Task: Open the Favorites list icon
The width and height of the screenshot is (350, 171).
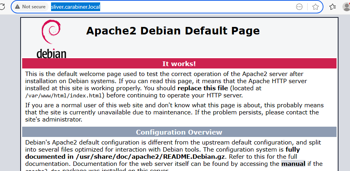Action: [x=333, y=7]
